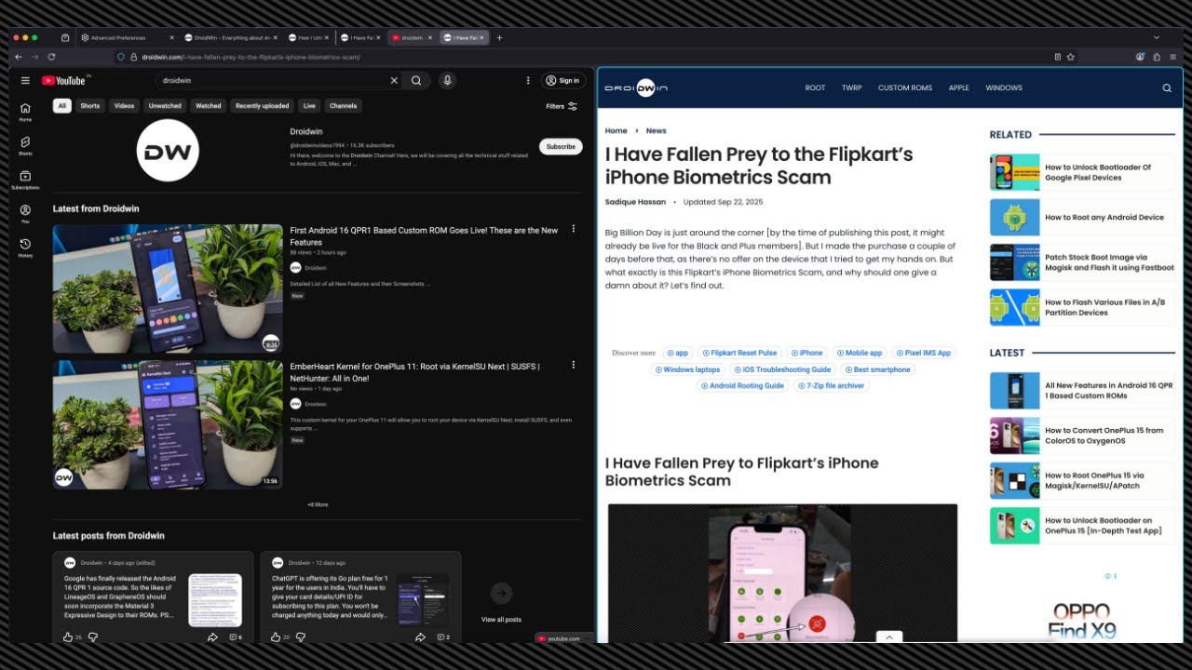Dislike the ChatGPT Go plan post

coord(300,637)
